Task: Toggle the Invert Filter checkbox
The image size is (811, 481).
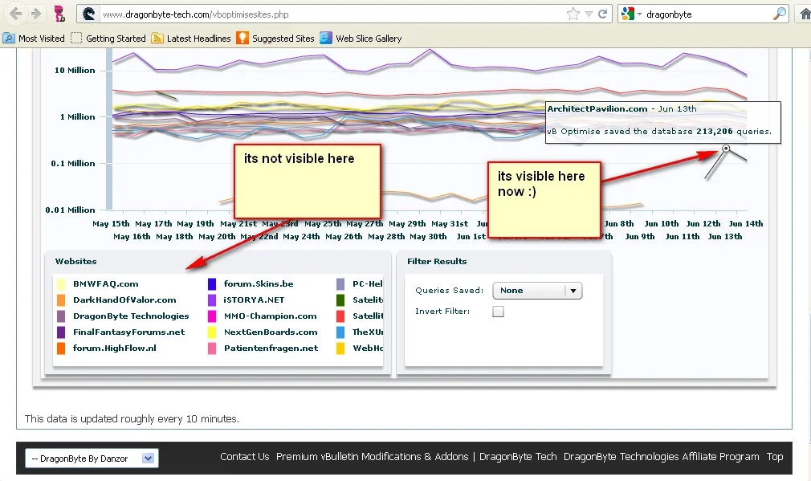Action: point(498,312)
